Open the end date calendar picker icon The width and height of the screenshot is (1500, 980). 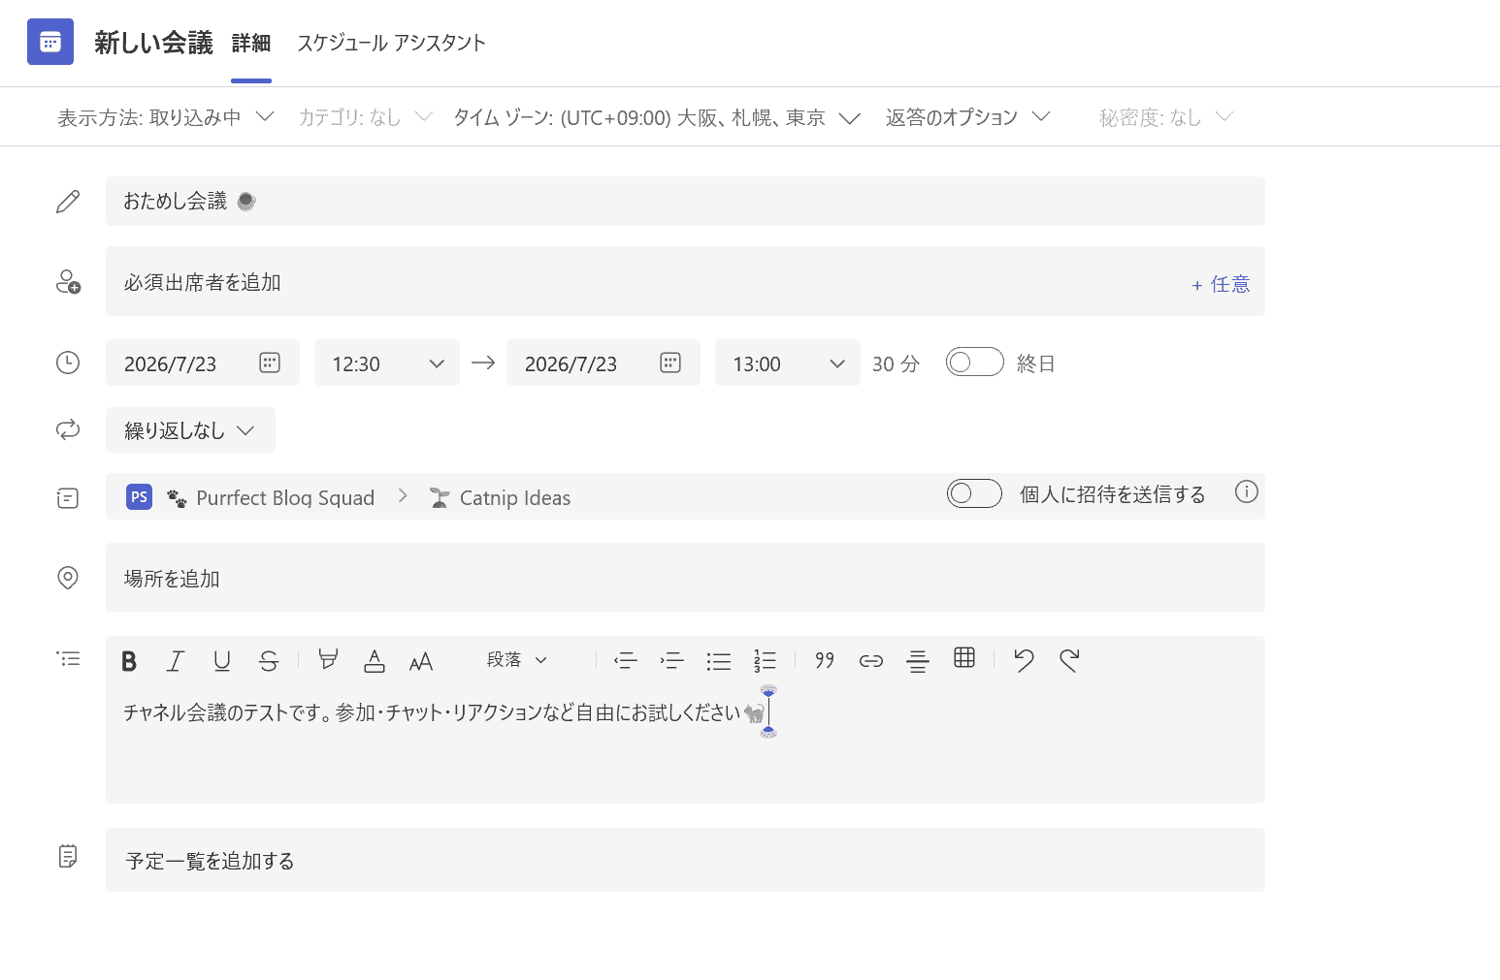[670, 363]
